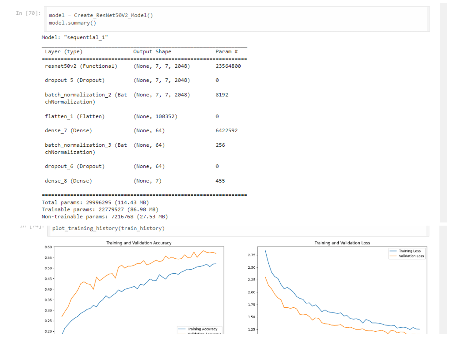The width and height of the screenshot is (450, 337).
Task: Click the Output Shape column header
Action: pos(152,51)
